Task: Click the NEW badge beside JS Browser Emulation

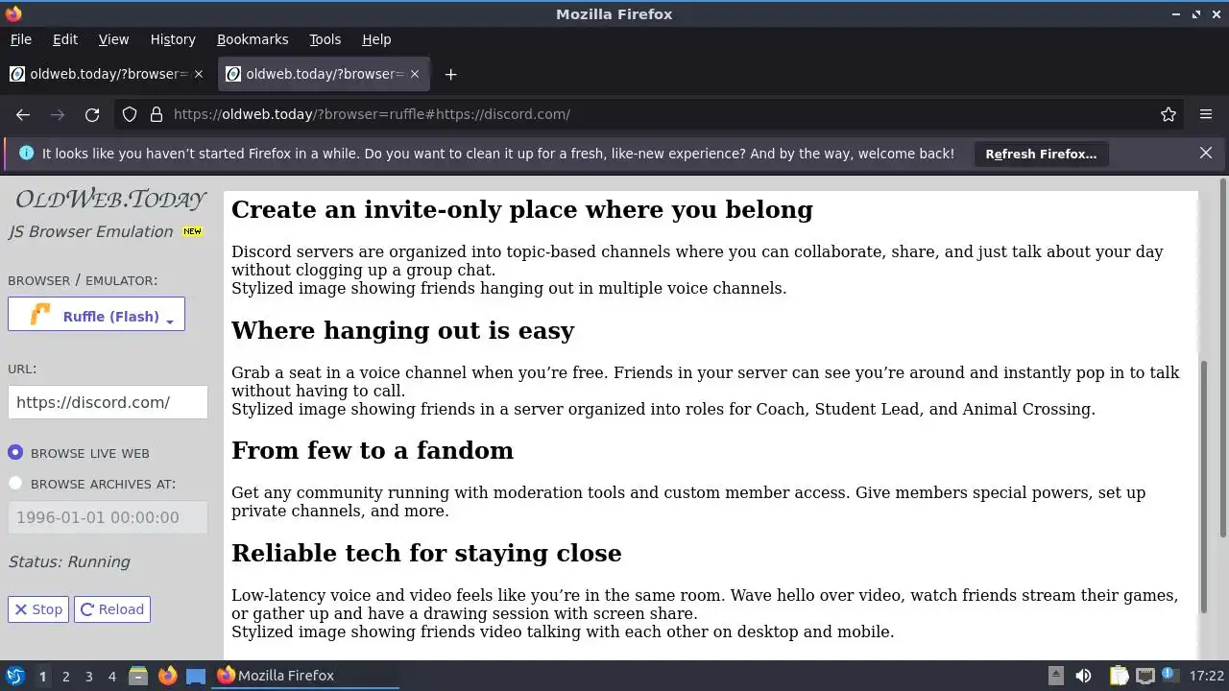Action: click(x=193, y=231)
